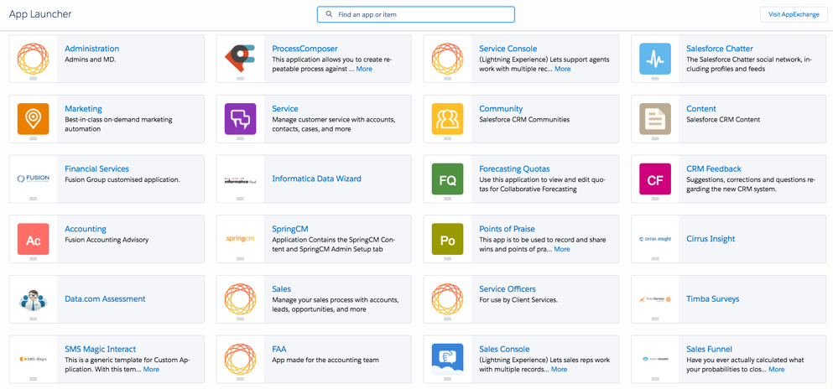
Task: Click the yellow Community people icon
Action: [447, 119]
